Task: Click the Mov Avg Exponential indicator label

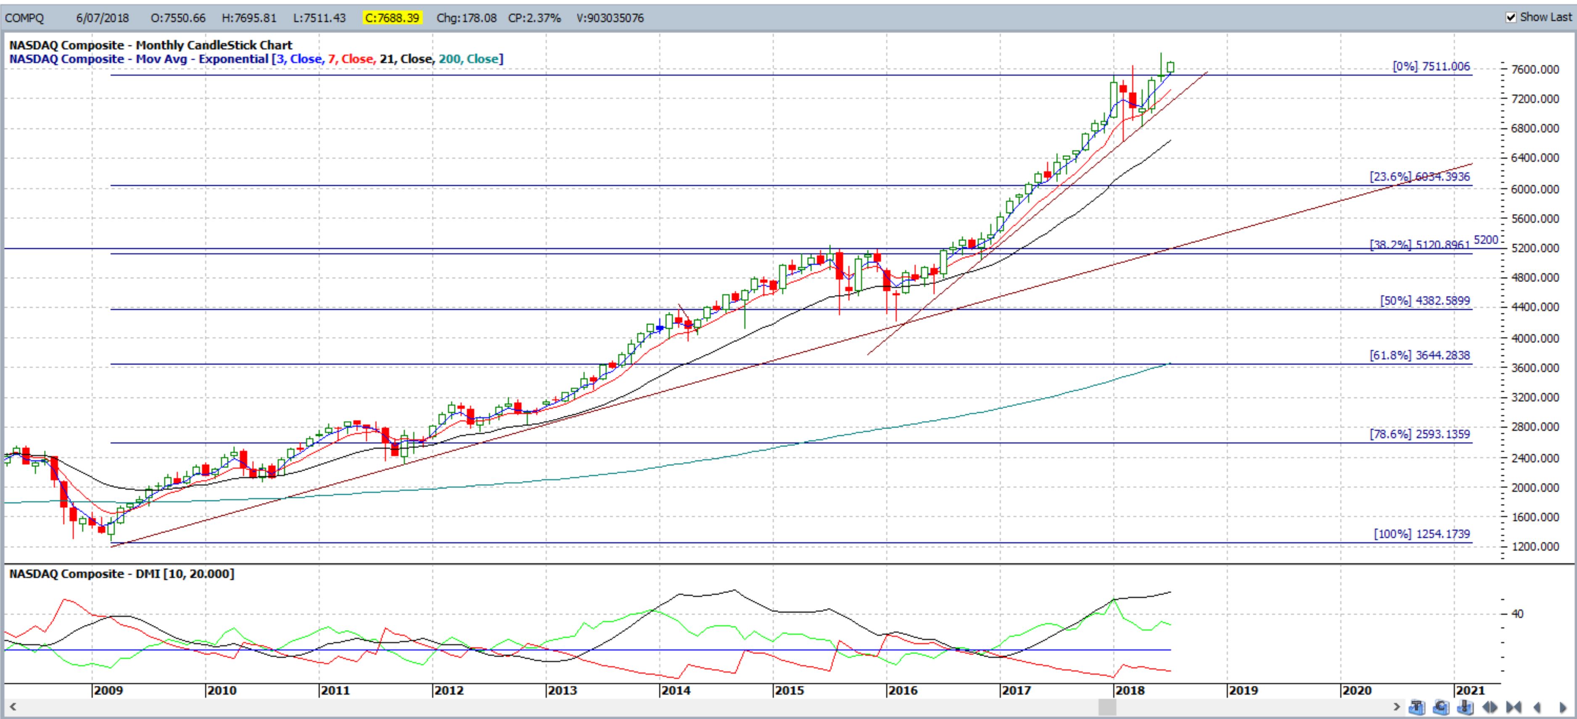Action: pyautogui.click(x=256, y=59)
